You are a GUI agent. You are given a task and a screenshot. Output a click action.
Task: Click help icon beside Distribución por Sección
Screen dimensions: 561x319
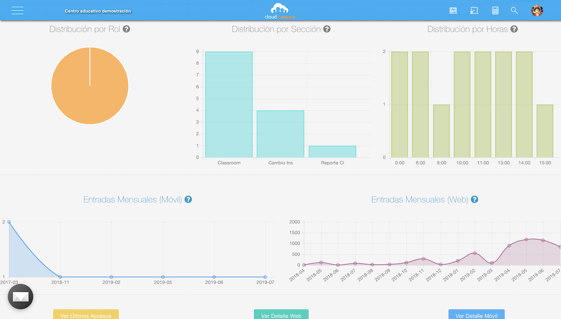click(x=327, y=29)
